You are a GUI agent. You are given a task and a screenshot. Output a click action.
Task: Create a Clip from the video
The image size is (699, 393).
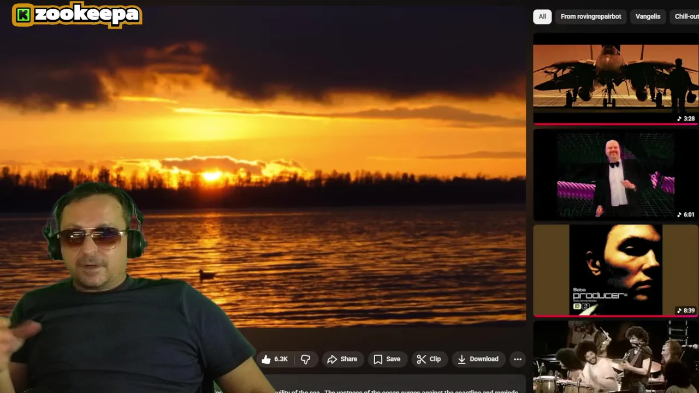pos(429,359)
